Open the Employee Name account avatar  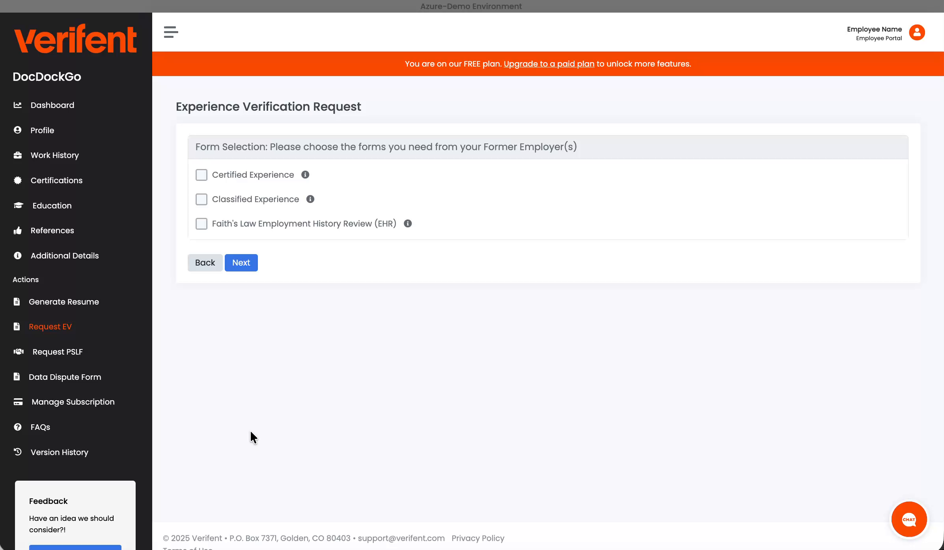(917, 32)
